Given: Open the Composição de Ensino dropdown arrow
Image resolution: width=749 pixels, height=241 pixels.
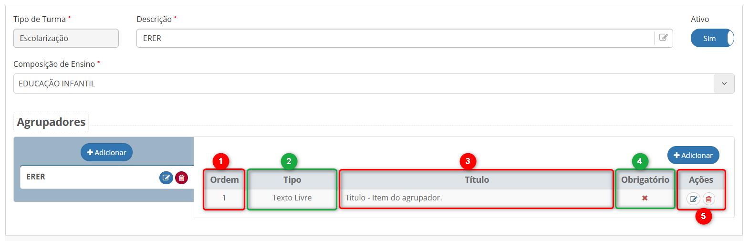Looking at the screenshot, I should point(724,84).
